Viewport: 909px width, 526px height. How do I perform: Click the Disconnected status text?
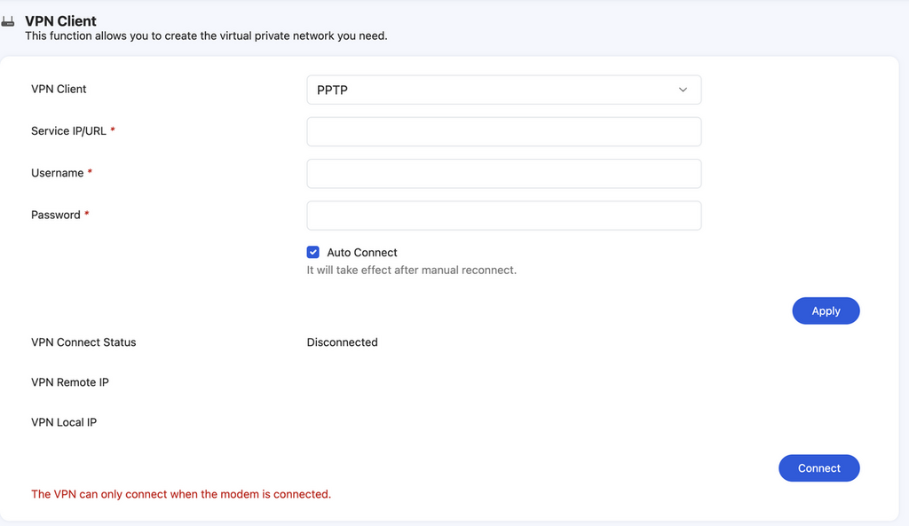343,342
